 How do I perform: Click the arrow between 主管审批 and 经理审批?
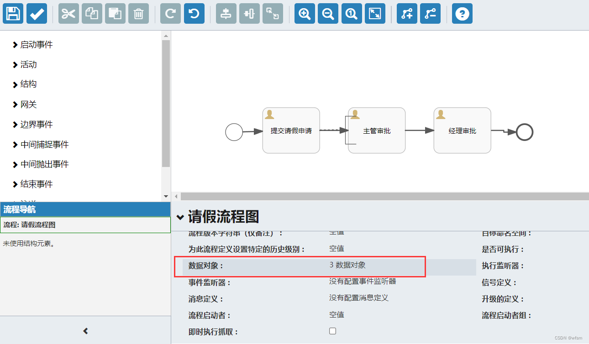(x=420, y=130)
